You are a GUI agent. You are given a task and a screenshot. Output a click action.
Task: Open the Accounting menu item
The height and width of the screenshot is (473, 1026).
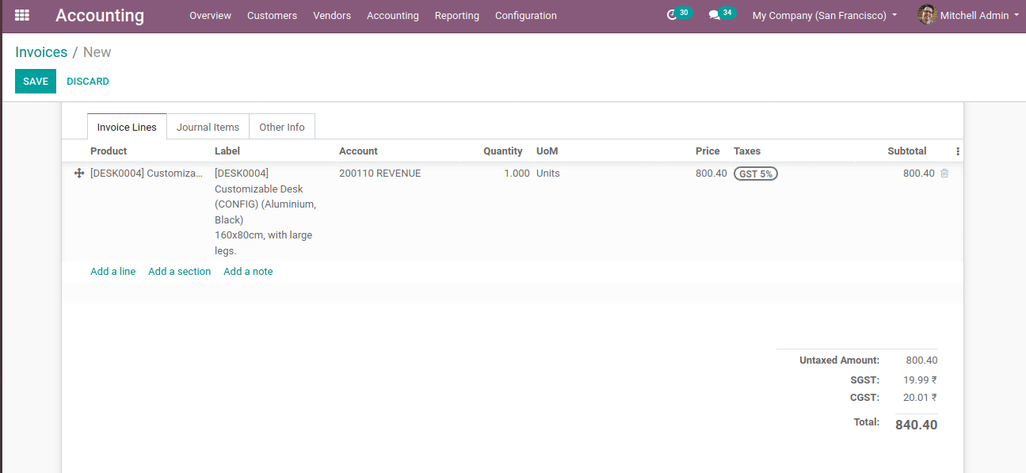[x=392, y=16]
